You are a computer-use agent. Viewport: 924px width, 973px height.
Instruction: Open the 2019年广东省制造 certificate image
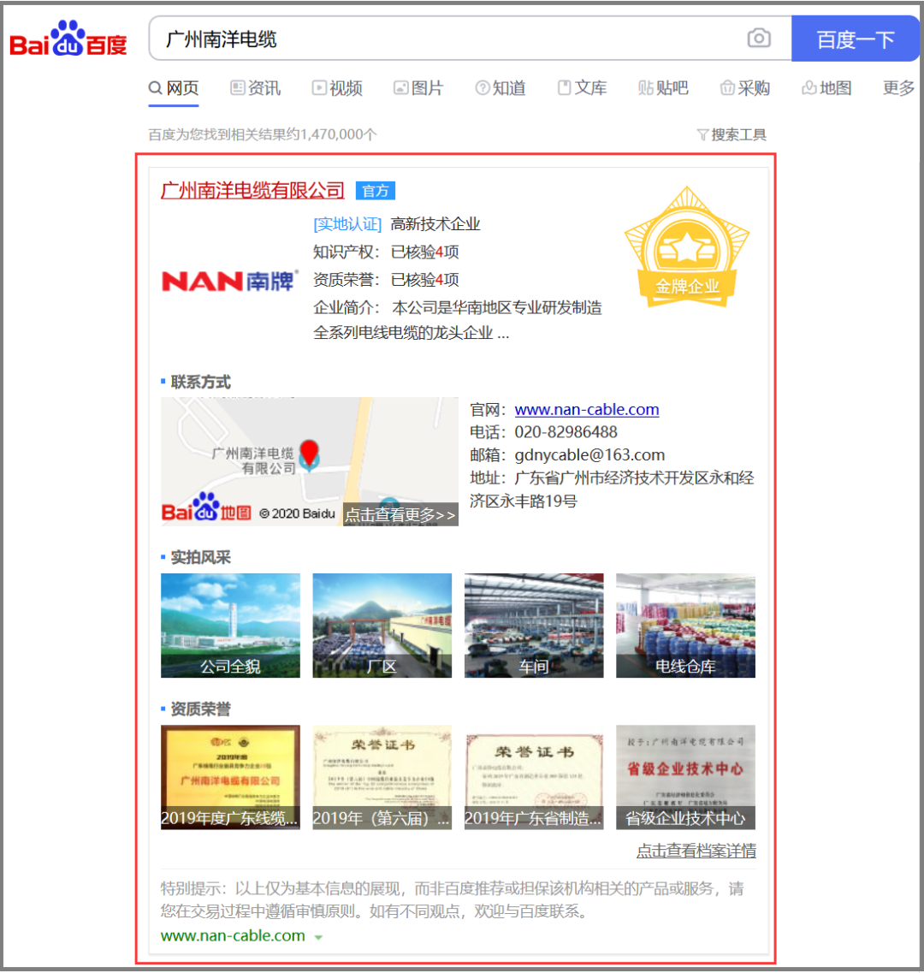coord(534,777)
